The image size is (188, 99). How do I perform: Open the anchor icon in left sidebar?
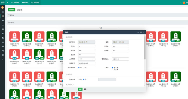[x=3, y=25]
